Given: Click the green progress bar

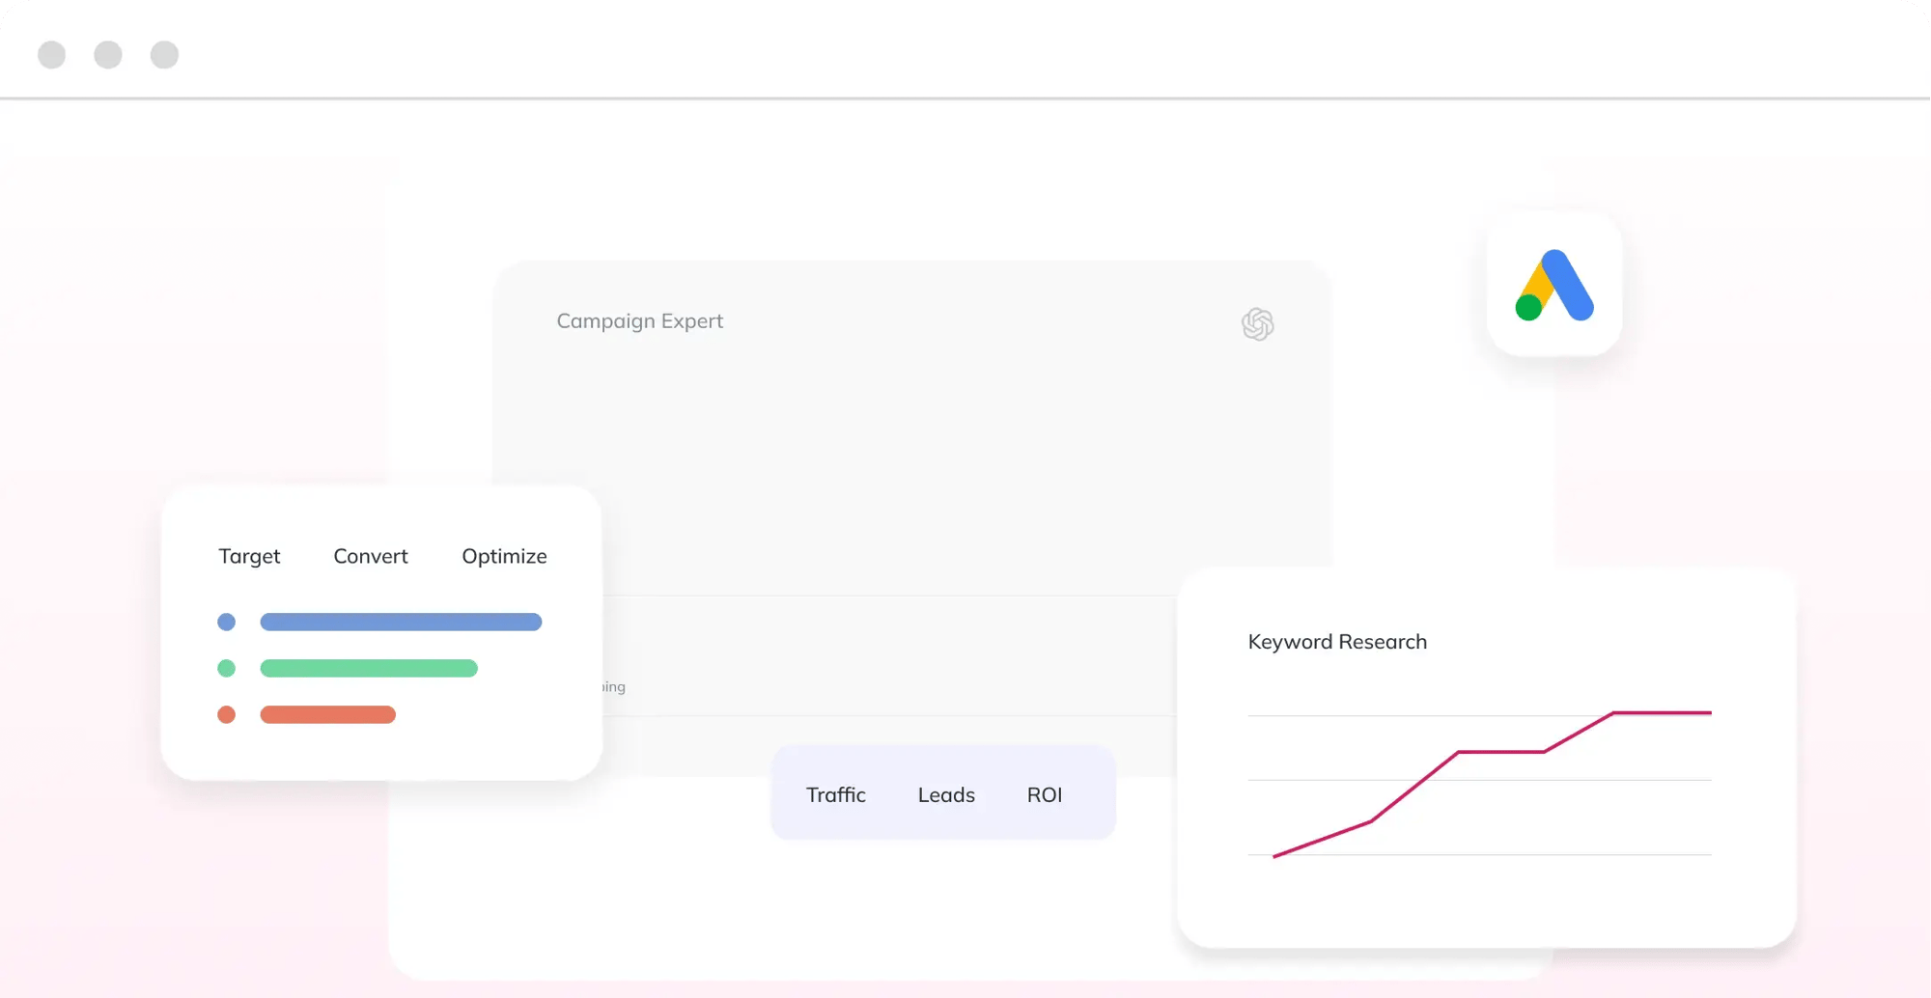Looking at the screenshot, I should coord(369,668).
